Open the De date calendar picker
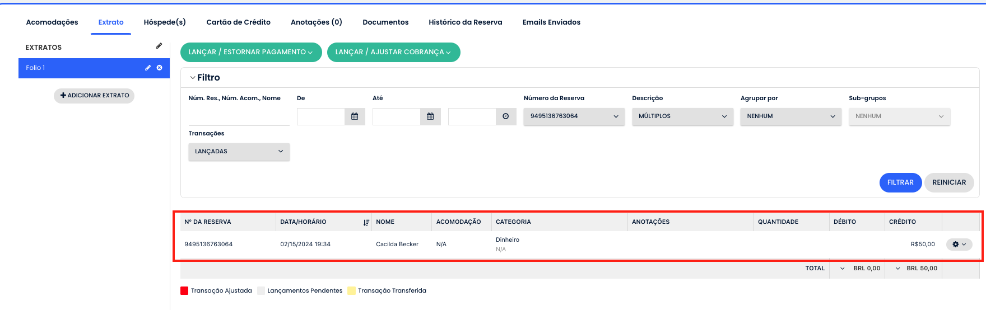 click(x=355, y=116)
